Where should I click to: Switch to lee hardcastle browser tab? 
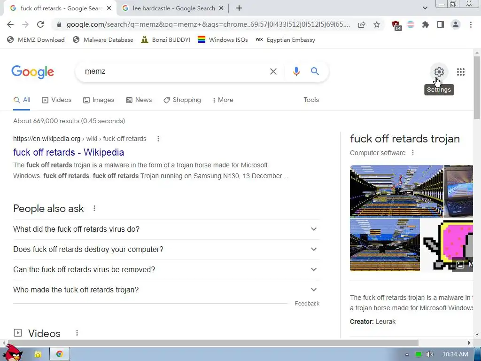tap(173, 8)
